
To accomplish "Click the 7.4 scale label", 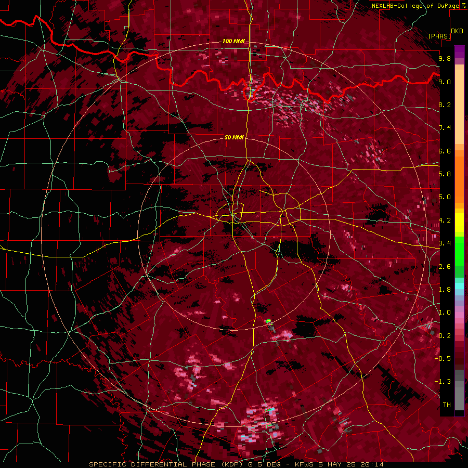I will 445,128.
